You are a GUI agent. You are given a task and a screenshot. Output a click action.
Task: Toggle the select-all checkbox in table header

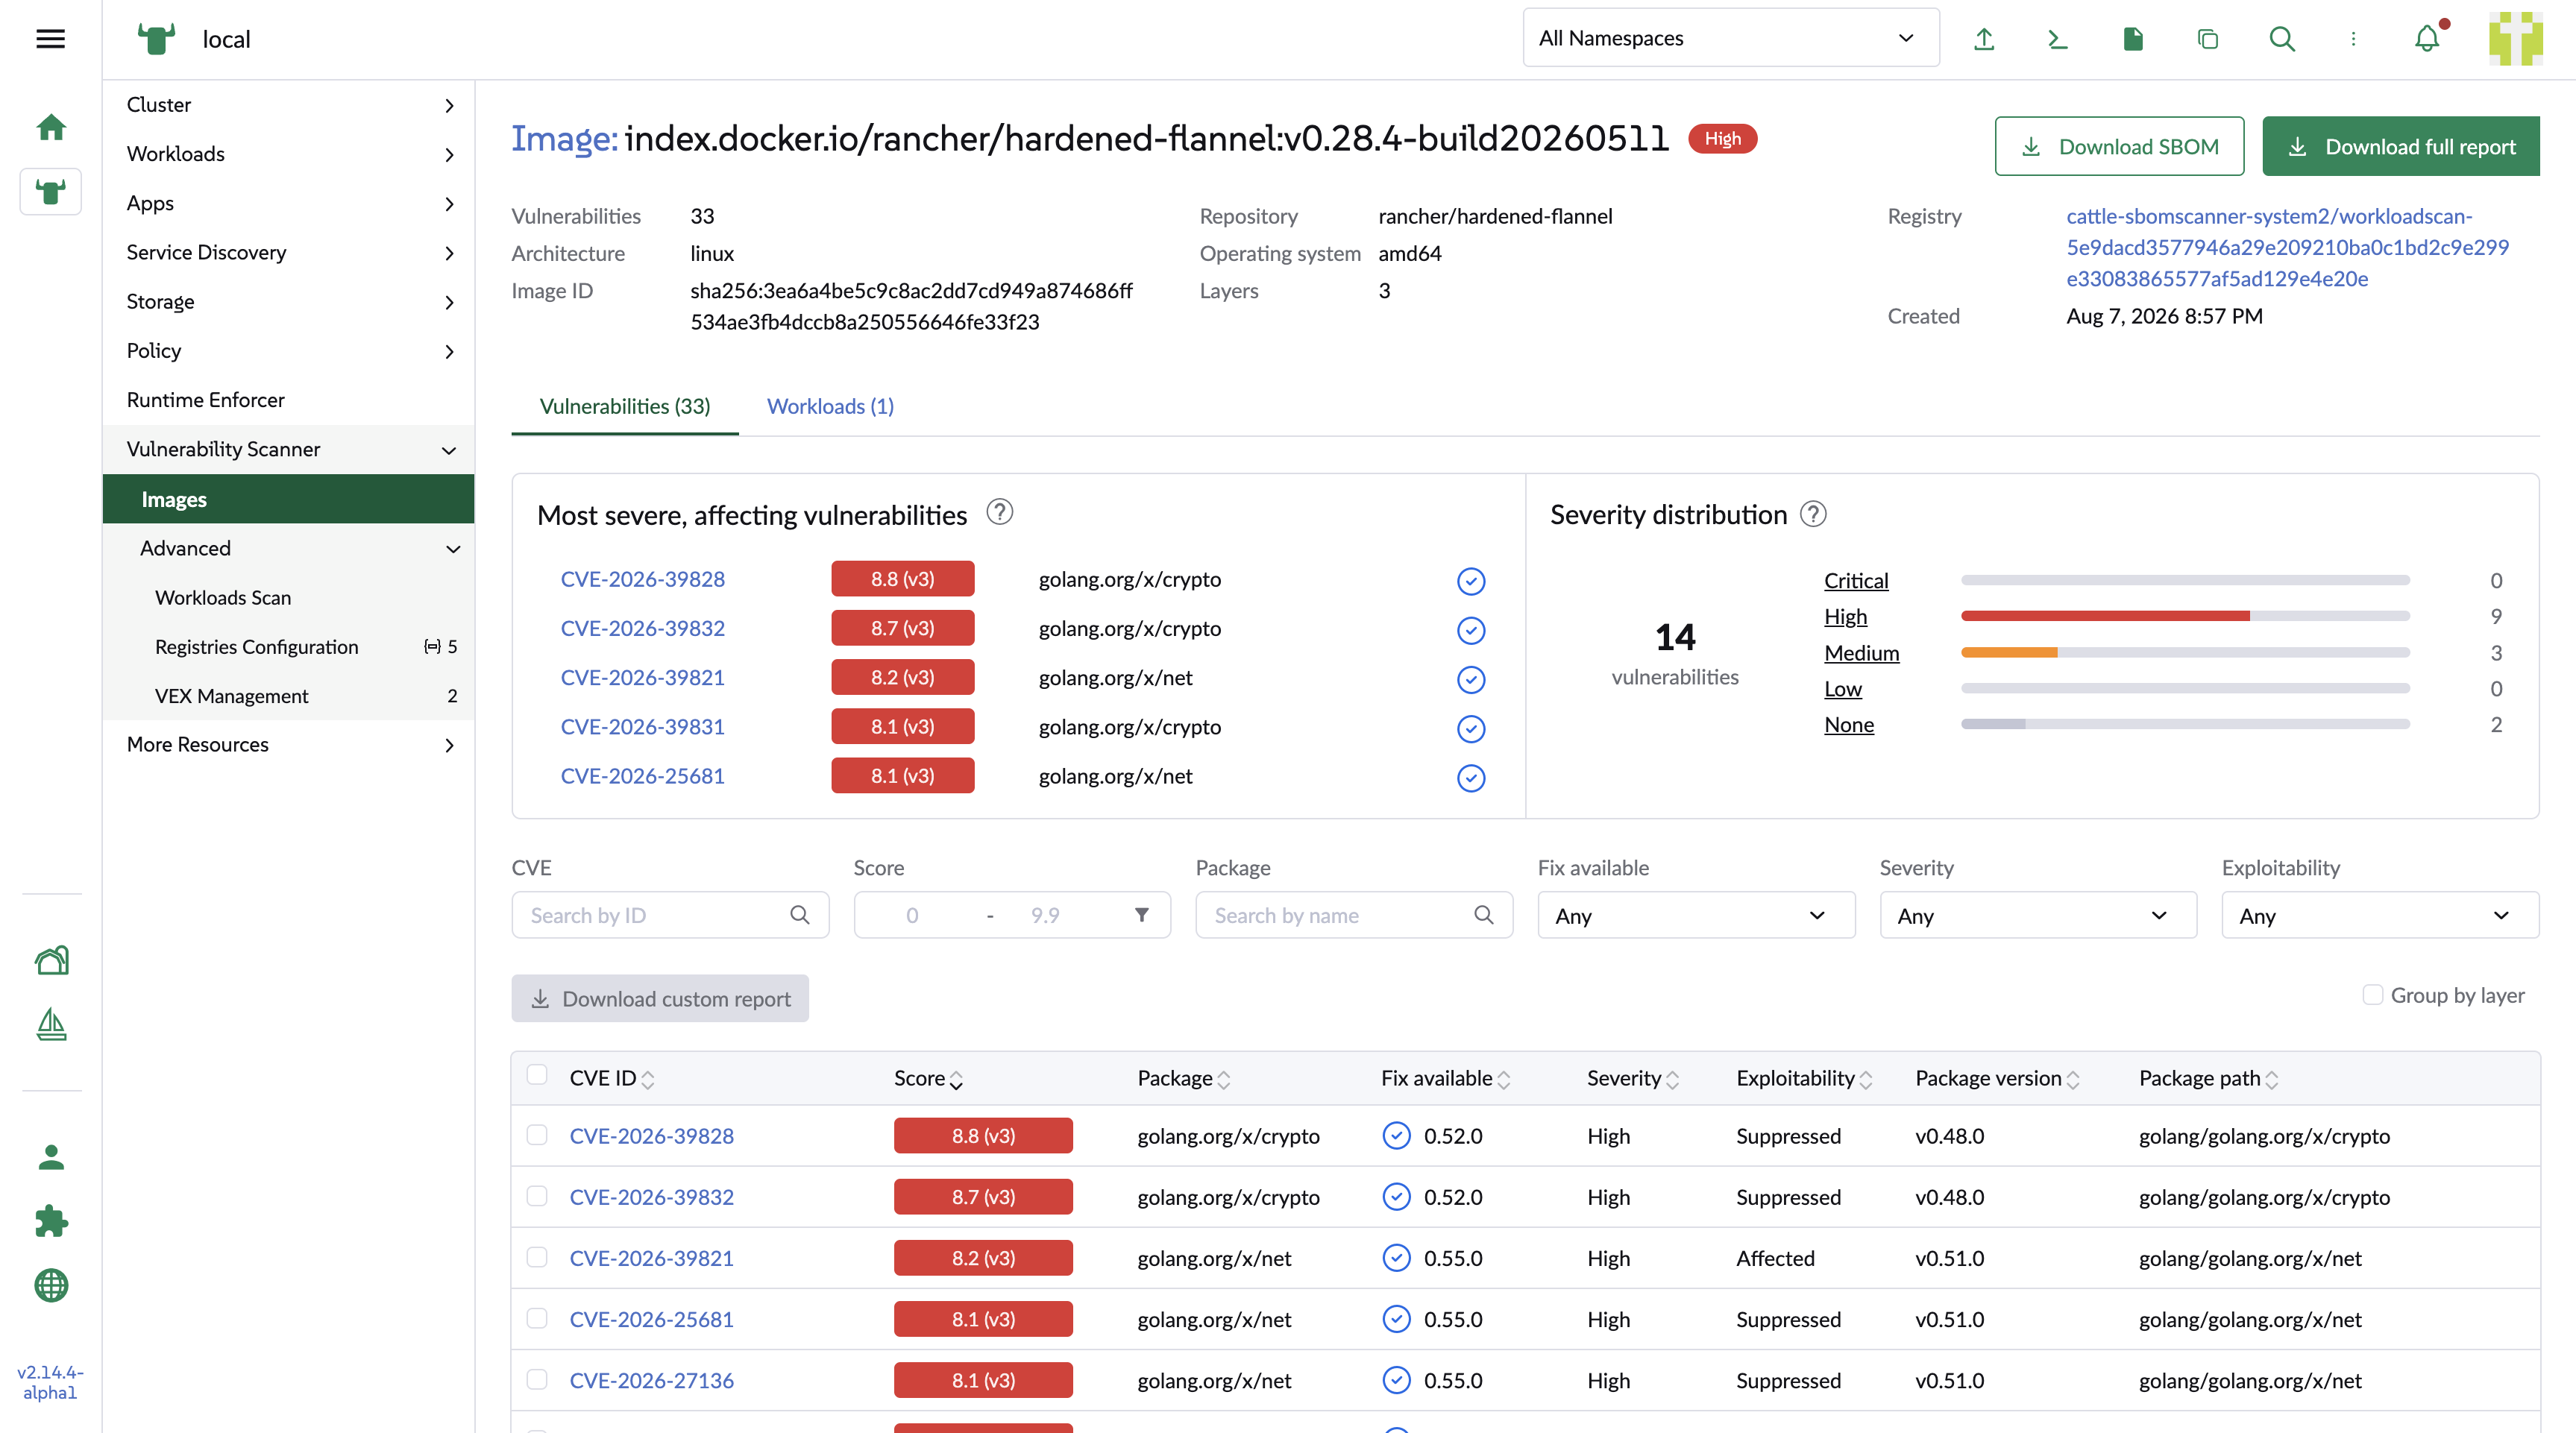click(x=537, y=1075)
